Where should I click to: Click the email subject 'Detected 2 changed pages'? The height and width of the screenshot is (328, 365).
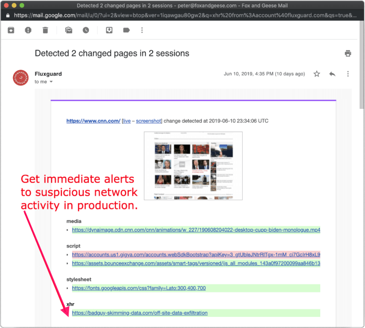click(112, 53)
